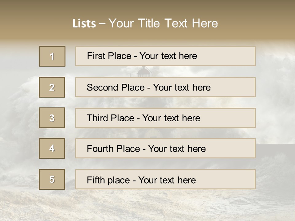
Task: Click 'Your text here' in the third row
Action: (171, 118)
